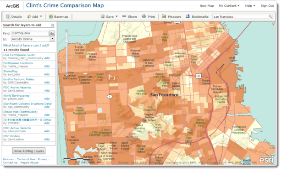Open Help menu

coord(250,6)
